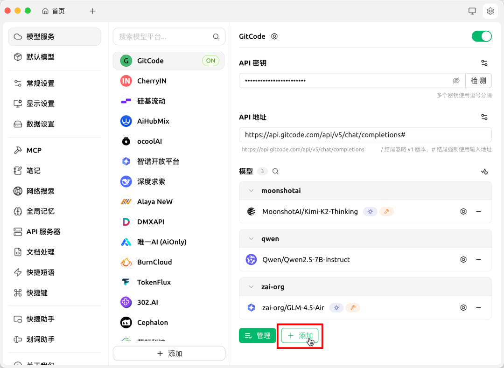Image resolution: width=504 pixels, height=368 pixels.
Task: Remove GLM-4.5-Air model with minus
Action: 479,308
